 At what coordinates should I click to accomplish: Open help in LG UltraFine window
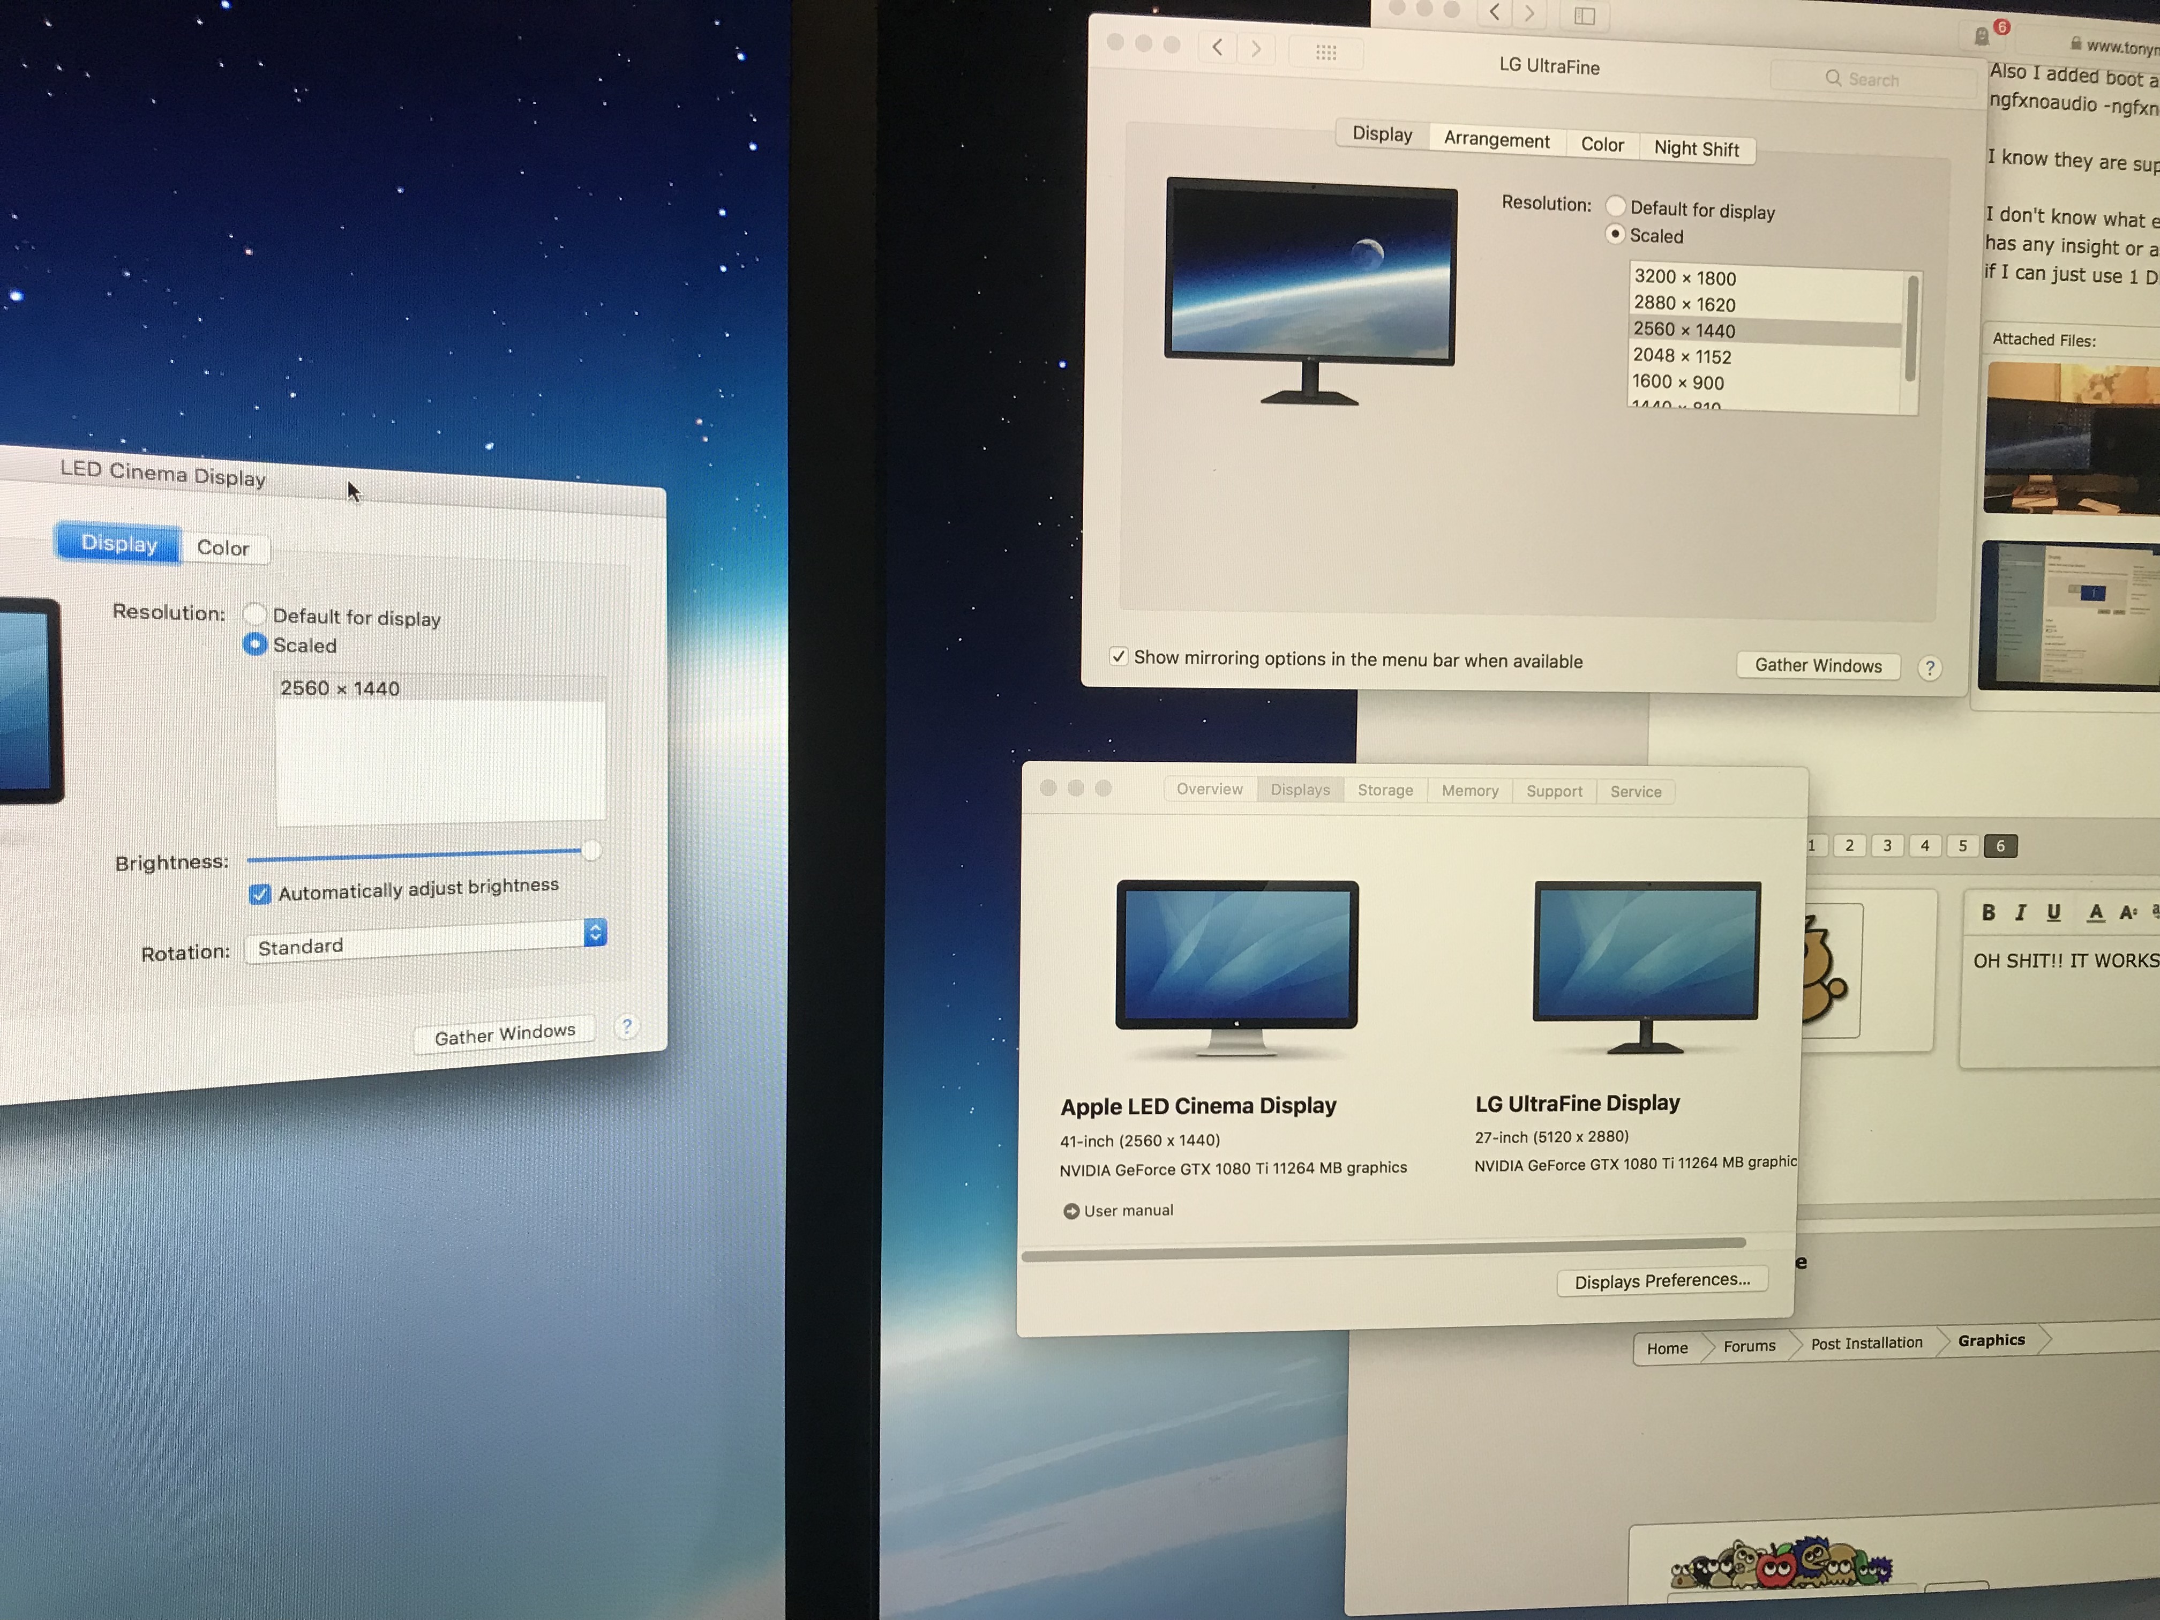pos(1929,668)
